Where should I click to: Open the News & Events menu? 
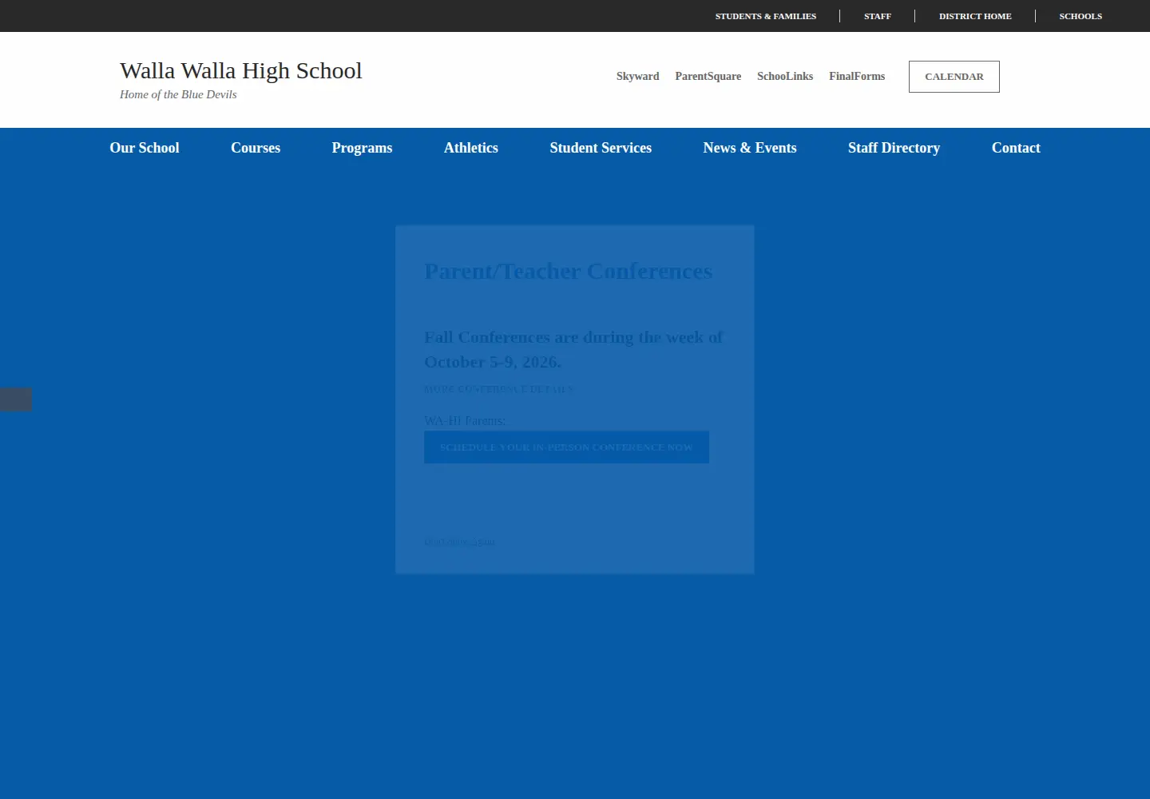750,148
